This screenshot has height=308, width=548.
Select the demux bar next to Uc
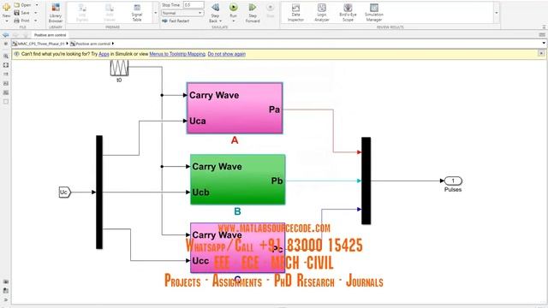[99, 192]
